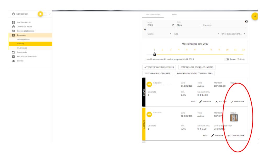Approve the submitted CHF 200.00 expense
This screenshot has height=161, width=276.
(x=237, y=102)
